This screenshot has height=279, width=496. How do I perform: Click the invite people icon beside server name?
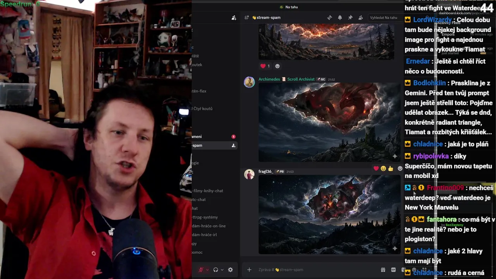[234, 18]
